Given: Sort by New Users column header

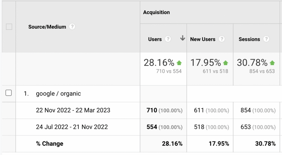Looking at the screenshot, I should (x=203, y=39).
